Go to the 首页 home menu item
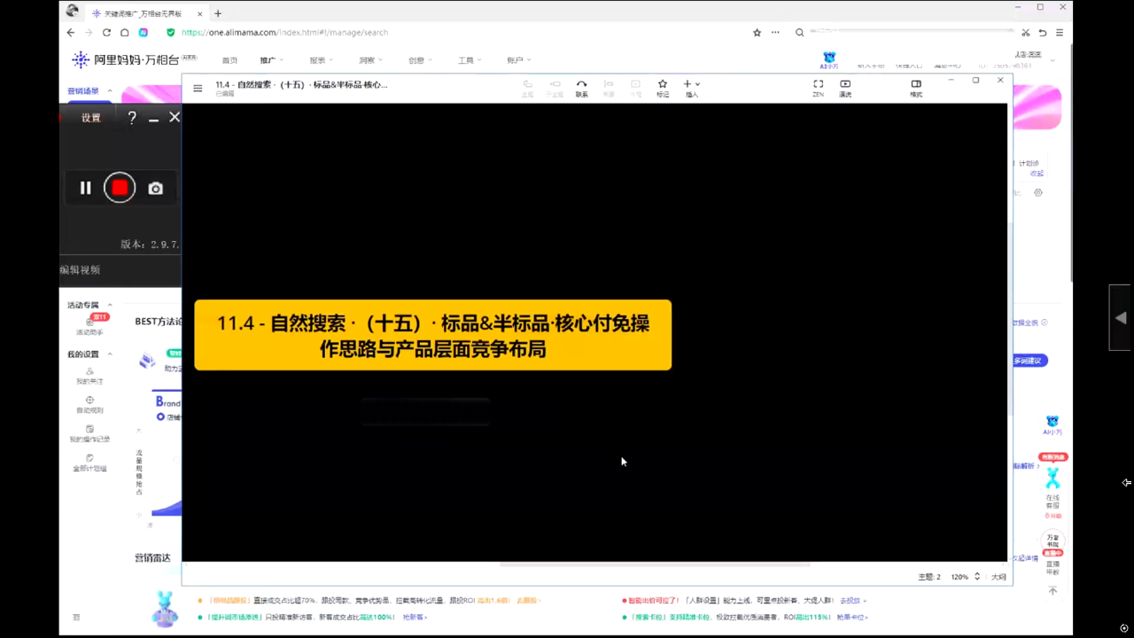The height and width of the screenshot is (638, 1134). [x=229, y=60]
